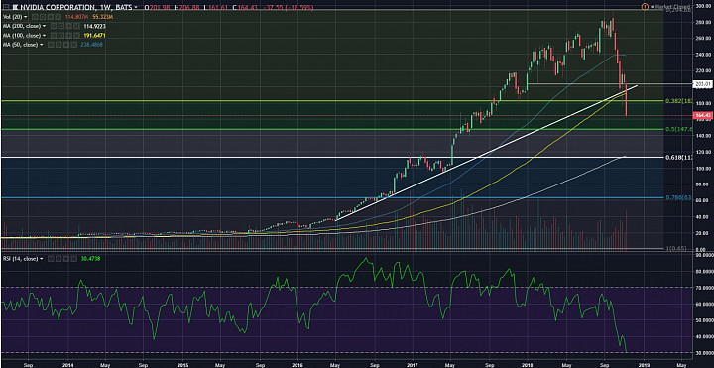Click the 2014 label on time axis
The image size is (714, 368).
click(x=67, y=364)
